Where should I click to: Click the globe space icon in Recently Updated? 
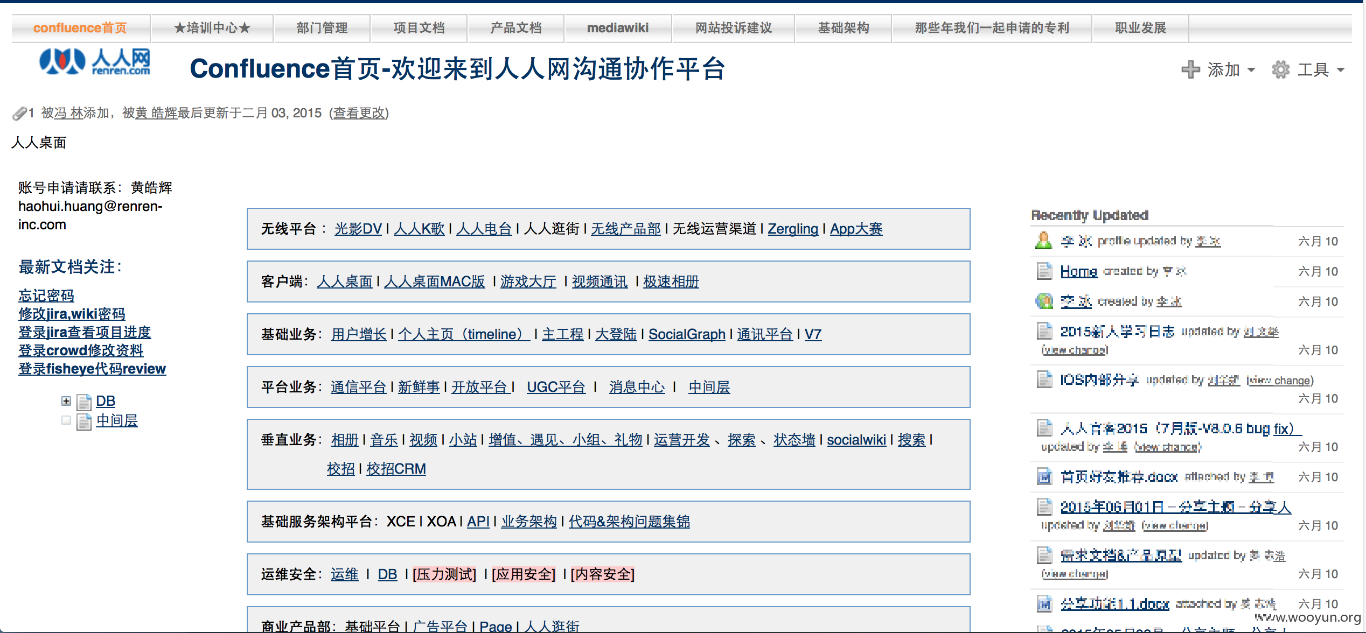pos(1044,301)
